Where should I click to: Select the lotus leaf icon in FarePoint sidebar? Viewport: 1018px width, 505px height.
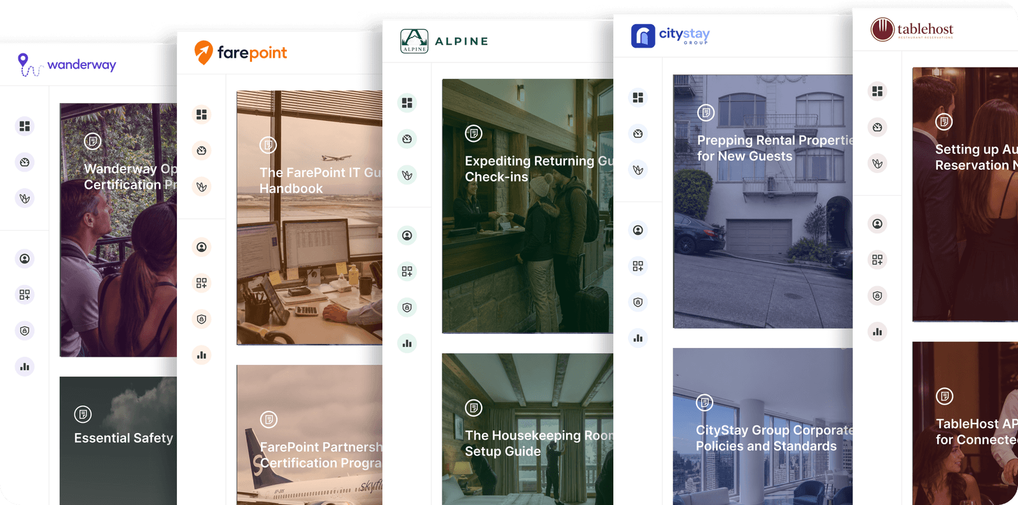[x=202, y=186]
